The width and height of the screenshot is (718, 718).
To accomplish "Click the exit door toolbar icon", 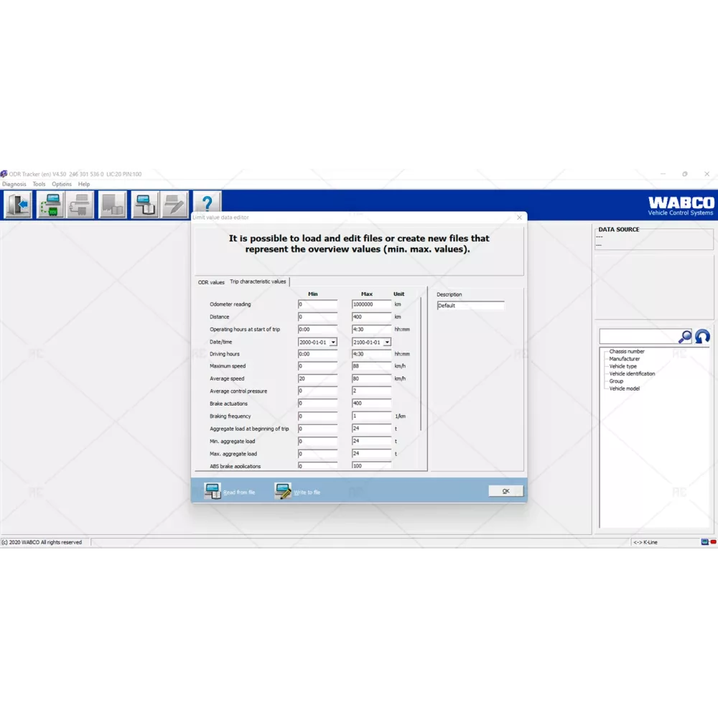I will click(x=18, y=205).
